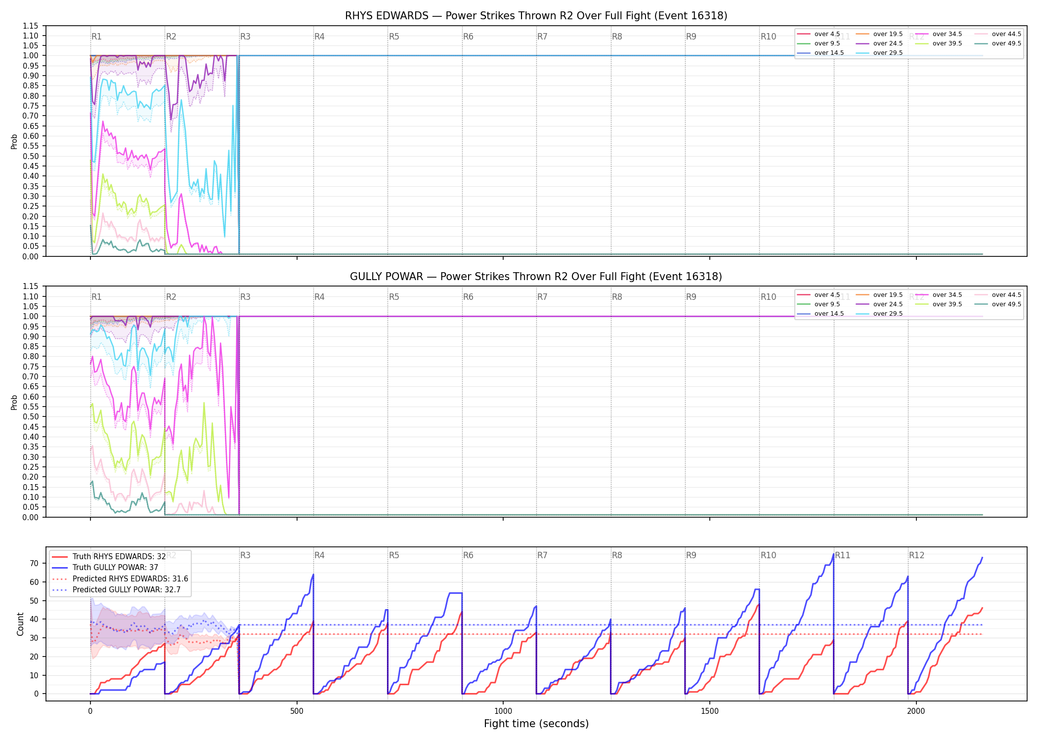Image resolution: width=1038 pixels, height=741 pixels.
Task: Click the R1 round label in top chart
Action: pyautogui.click(x=96, y=37)
